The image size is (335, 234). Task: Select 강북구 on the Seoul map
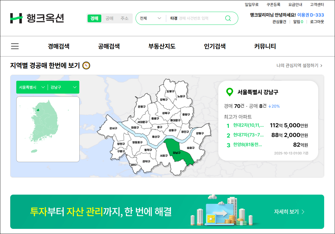[164, 100]
